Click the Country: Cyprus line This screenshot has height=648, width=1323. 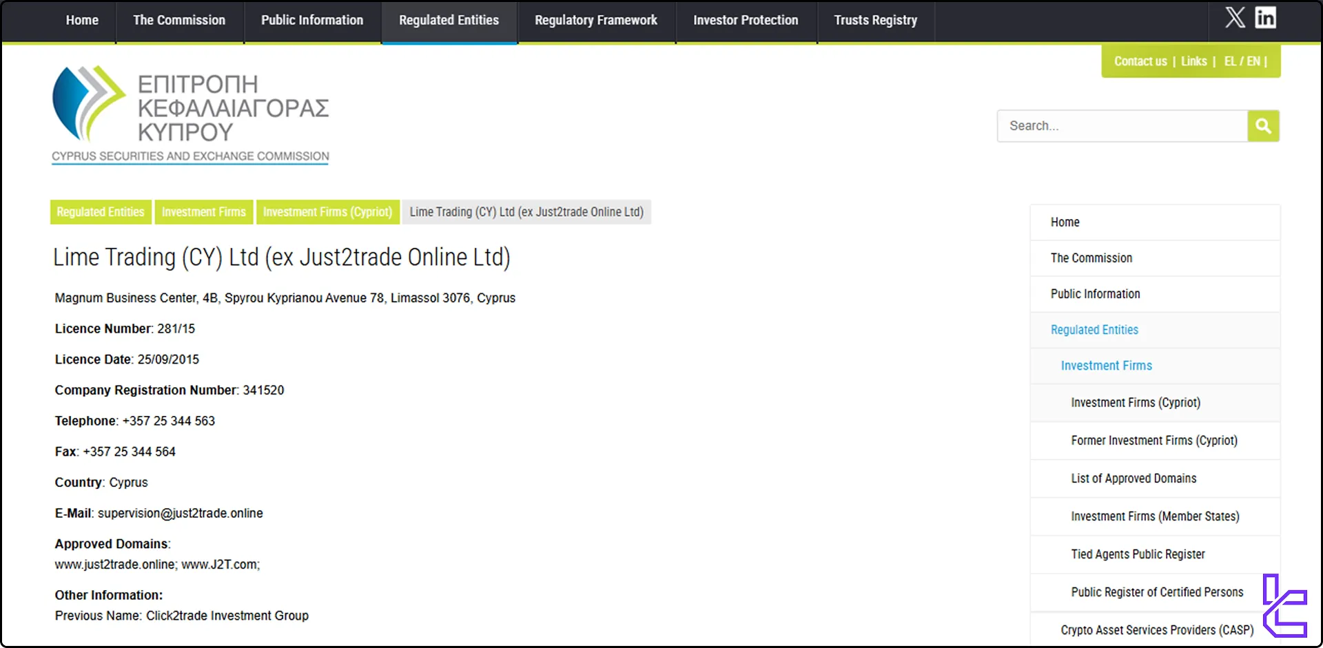click(x=101, y=483)
